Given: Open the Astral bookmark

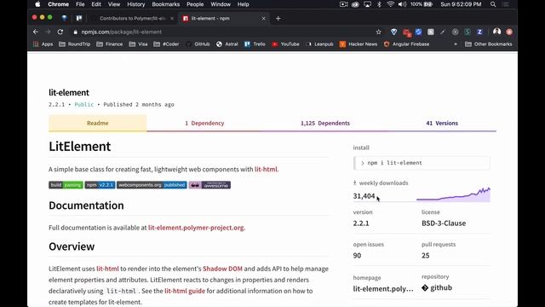Looking at the screenshot, I should coord(227,44).
